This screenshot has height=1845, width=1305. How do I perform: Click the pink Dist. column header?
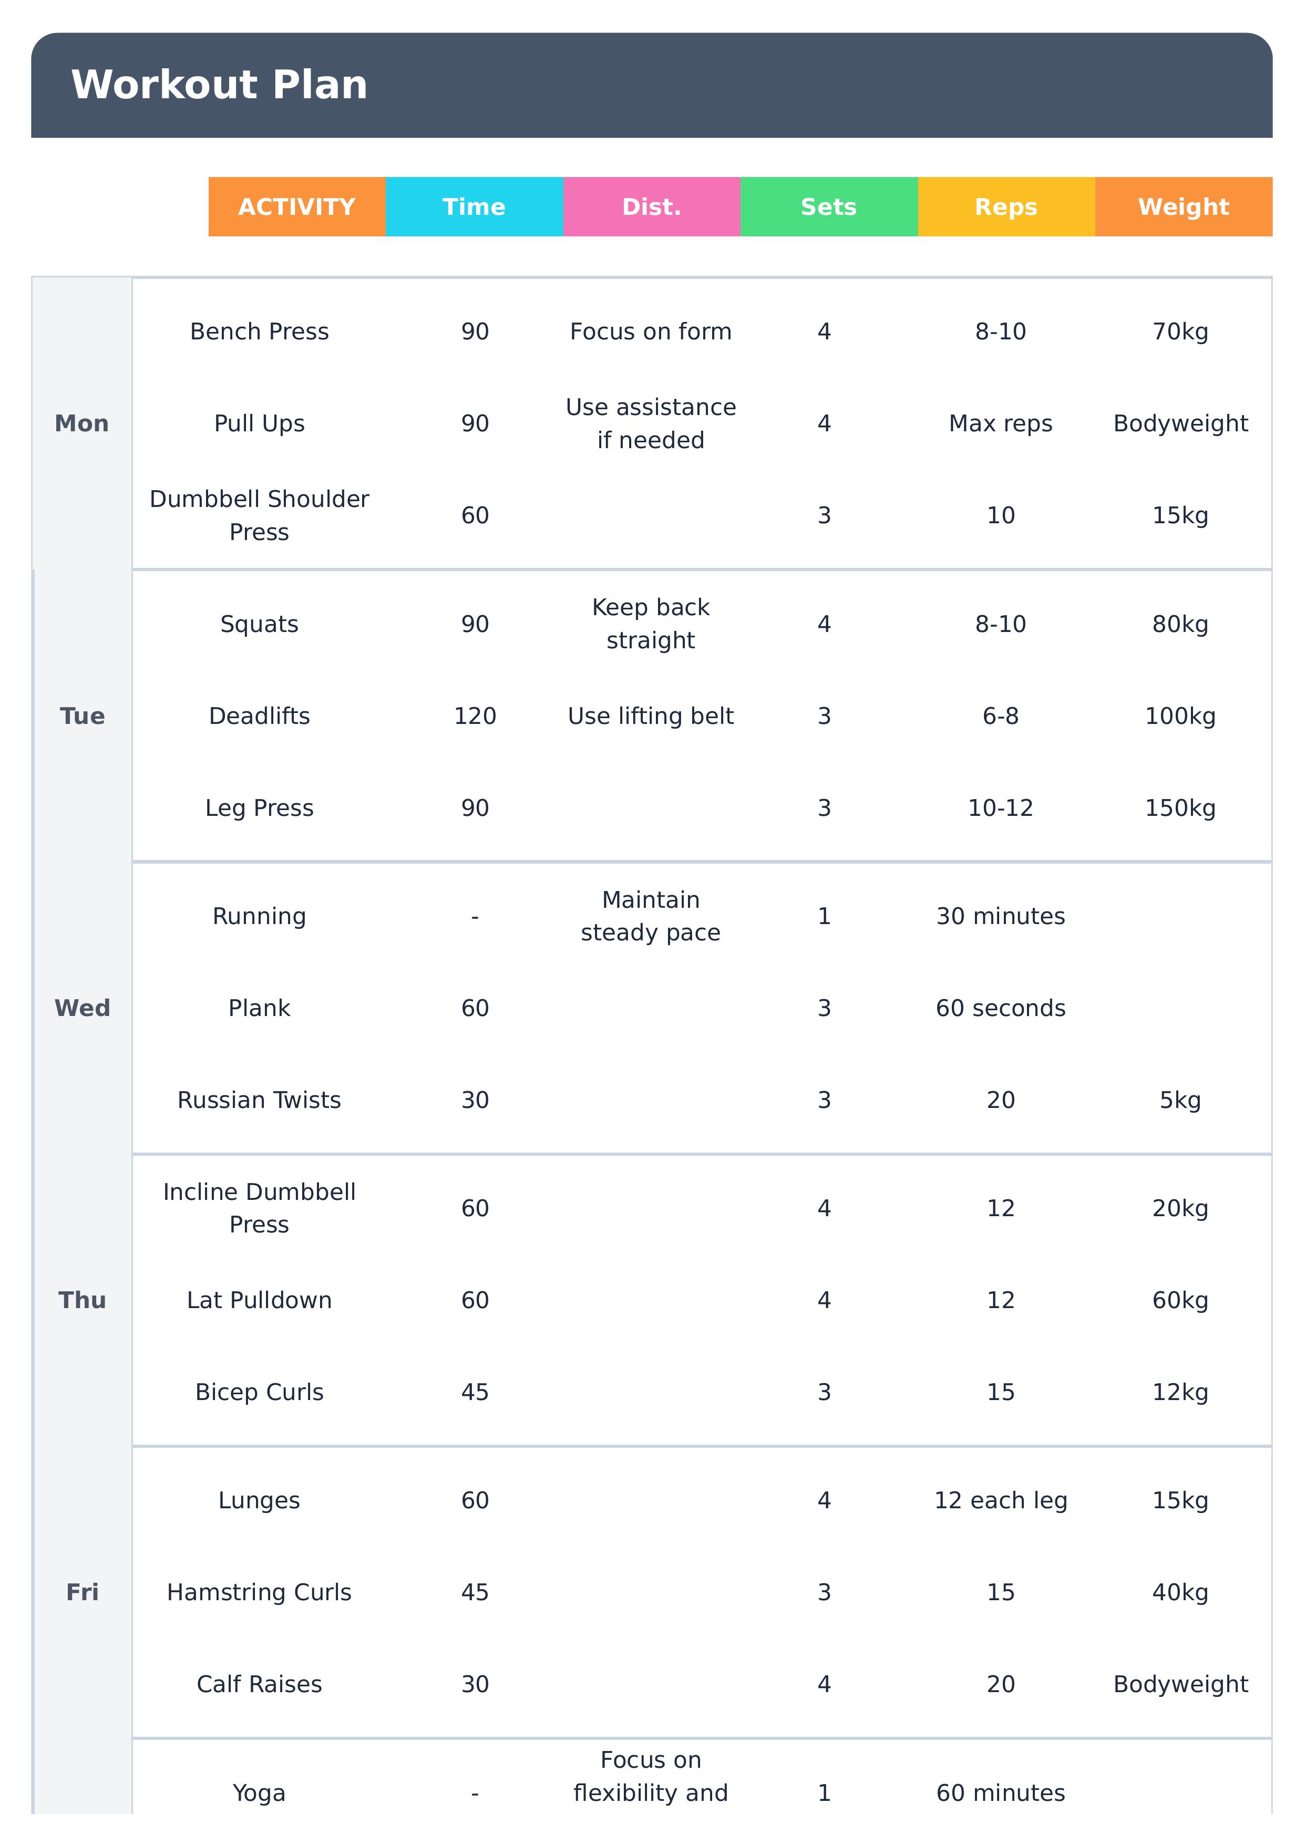point(651,206)
